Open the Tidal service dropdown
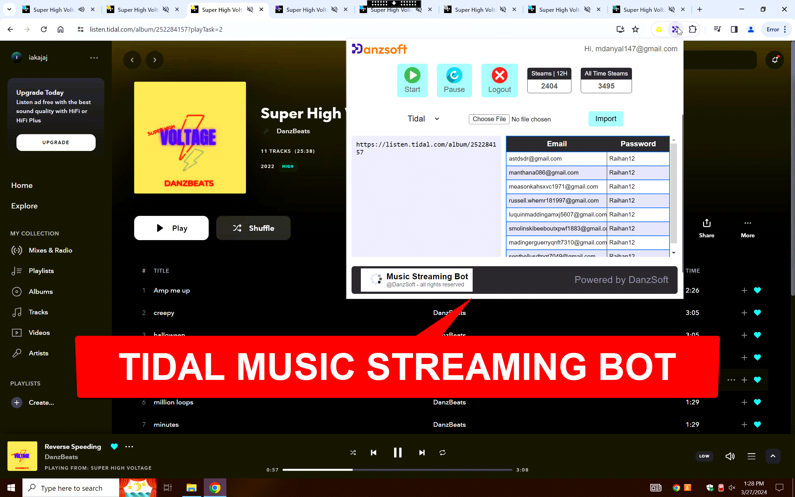 point(423,119)
